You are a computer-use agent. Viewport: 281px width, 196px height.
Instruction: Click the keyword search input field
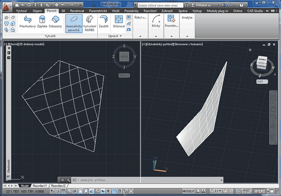160,5
